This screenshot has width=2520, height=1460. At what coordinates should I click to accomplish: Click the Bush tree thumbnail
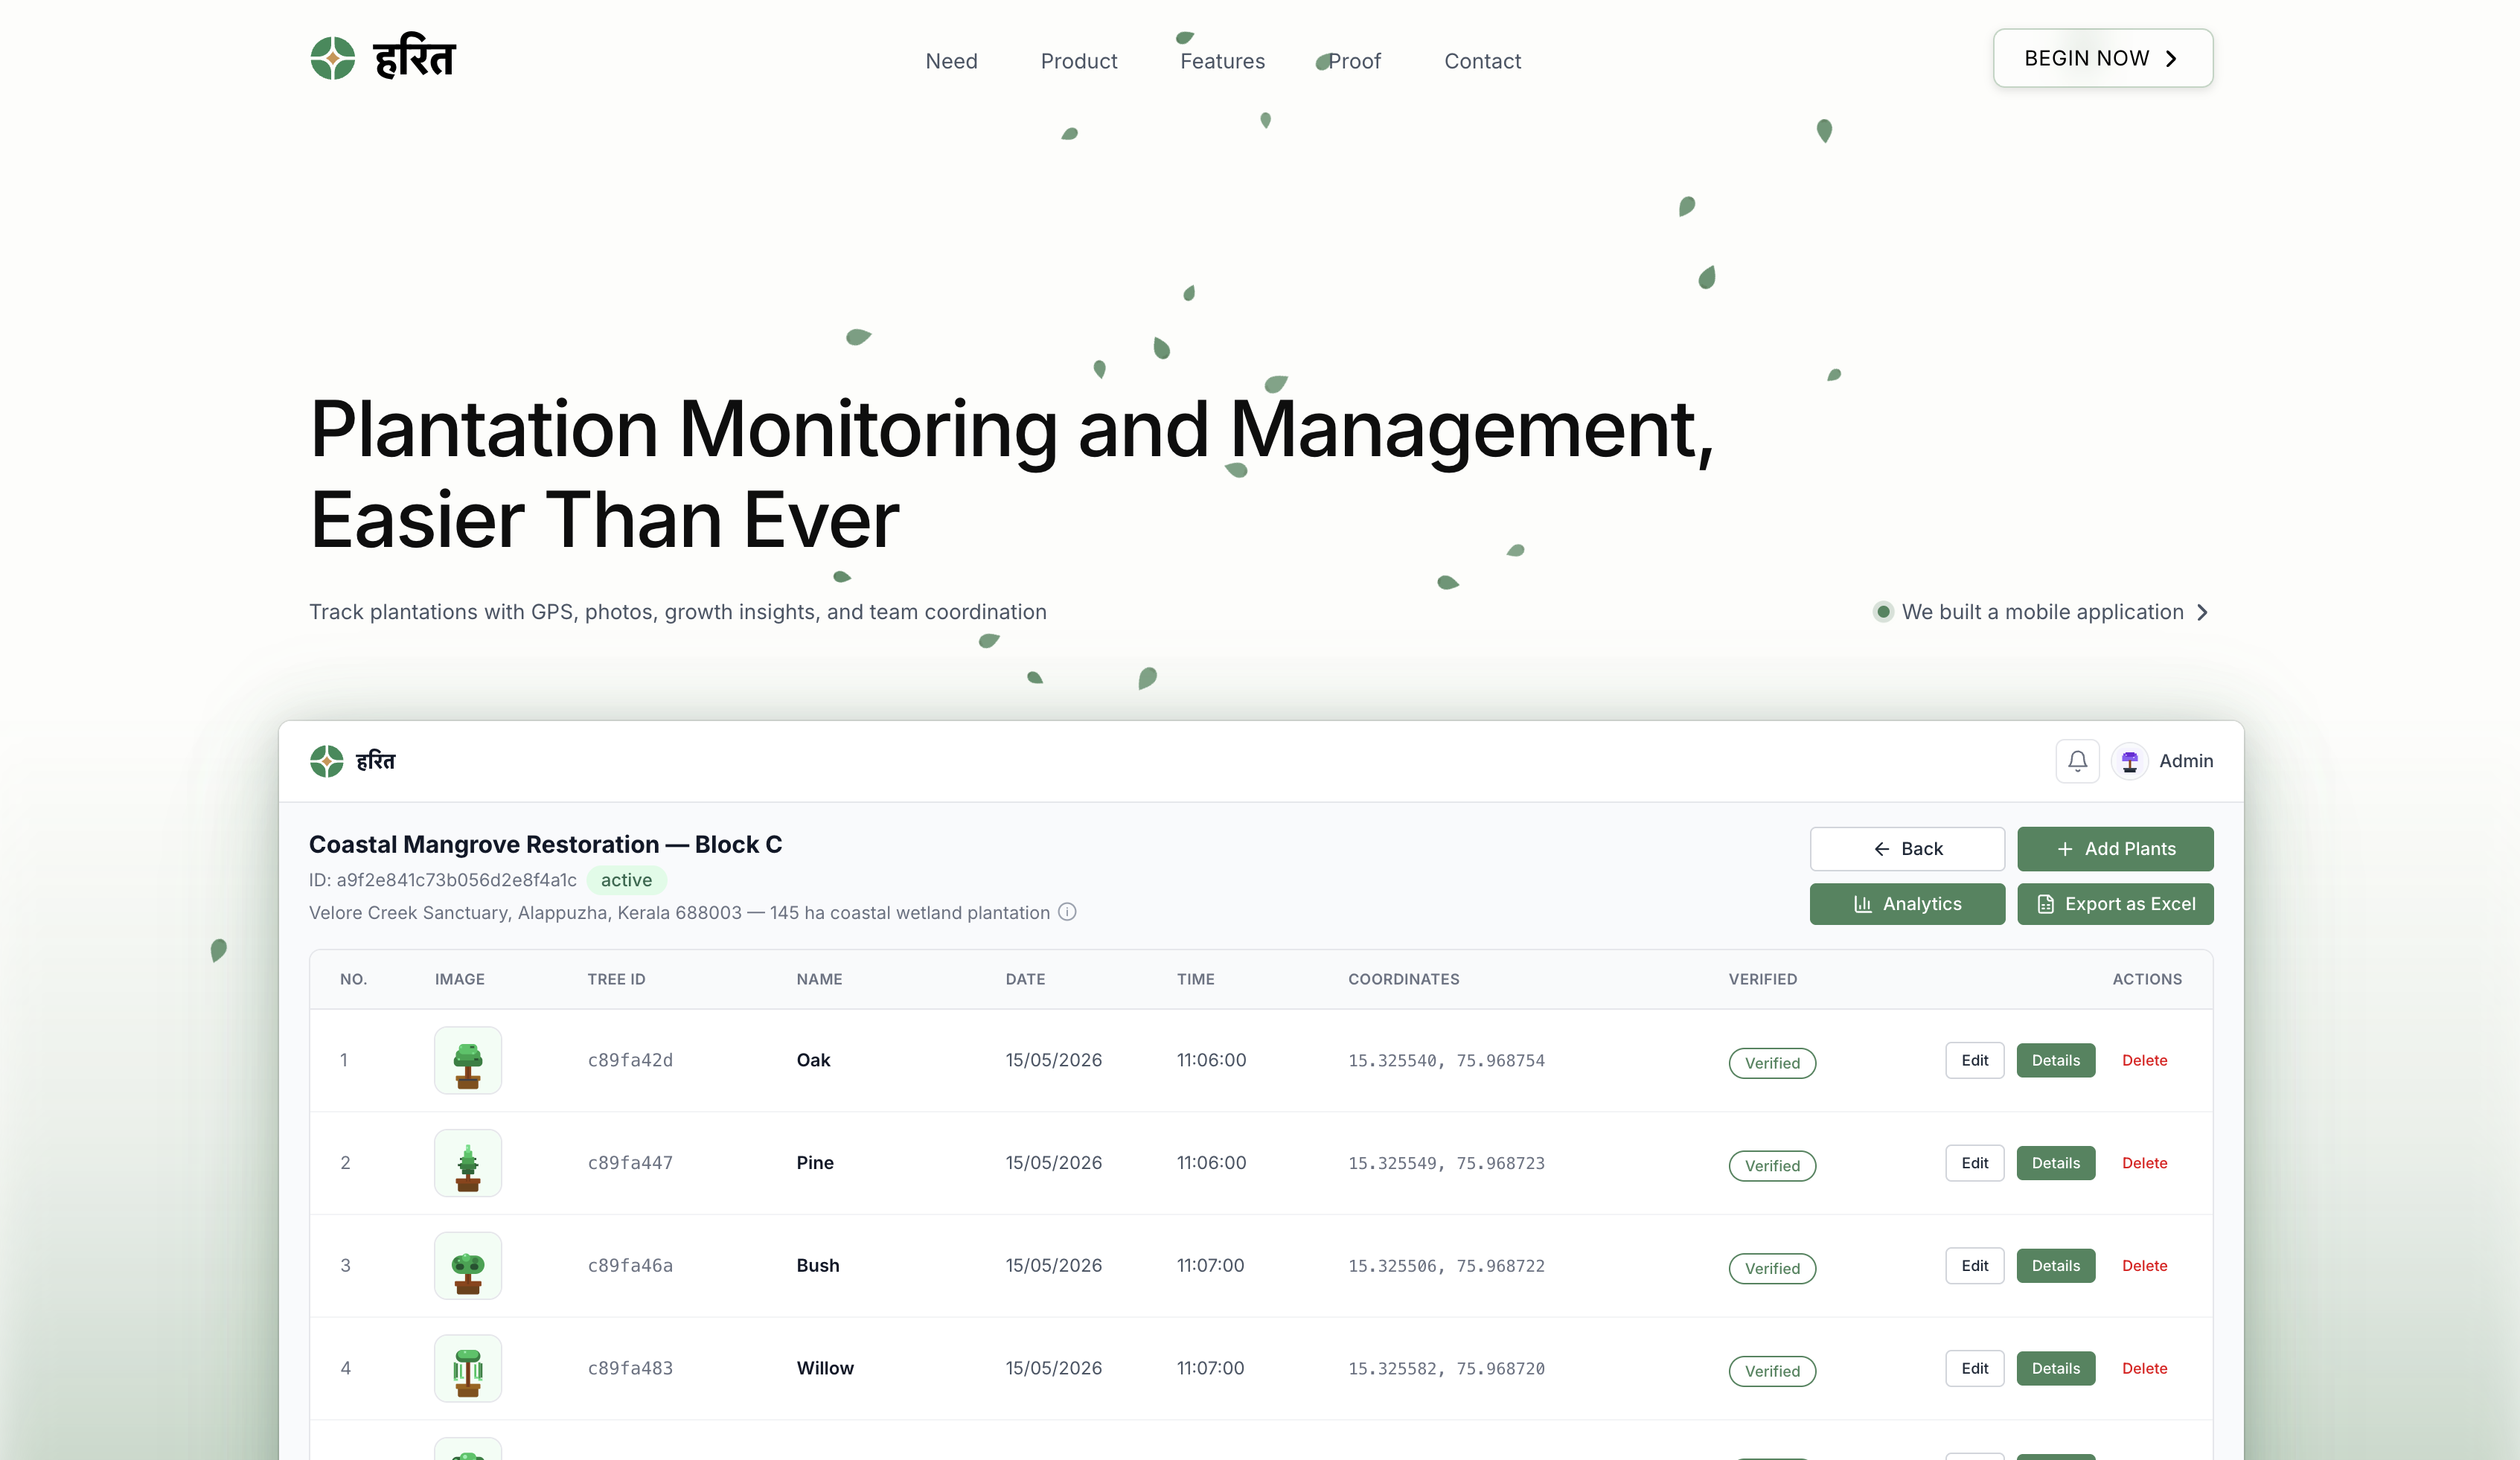(x=468, y=1266)
